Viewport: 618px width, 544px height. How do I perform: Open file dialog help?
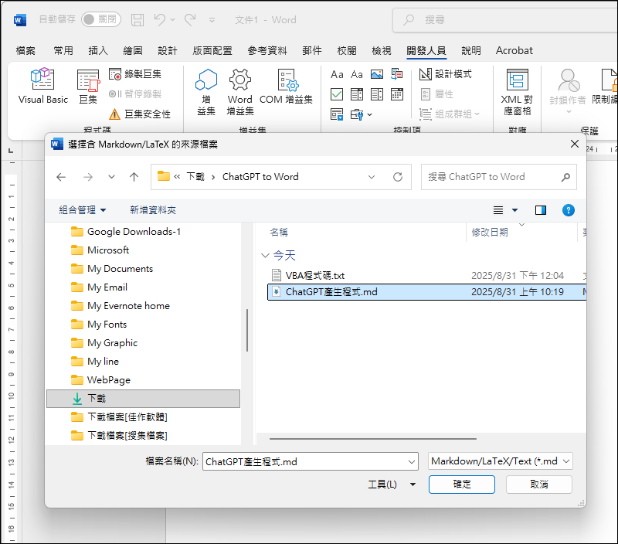(569, 210)
